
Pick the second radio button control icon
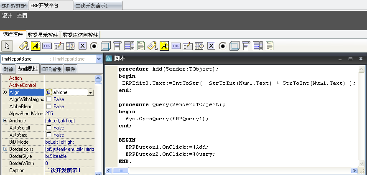coord(223,46)
